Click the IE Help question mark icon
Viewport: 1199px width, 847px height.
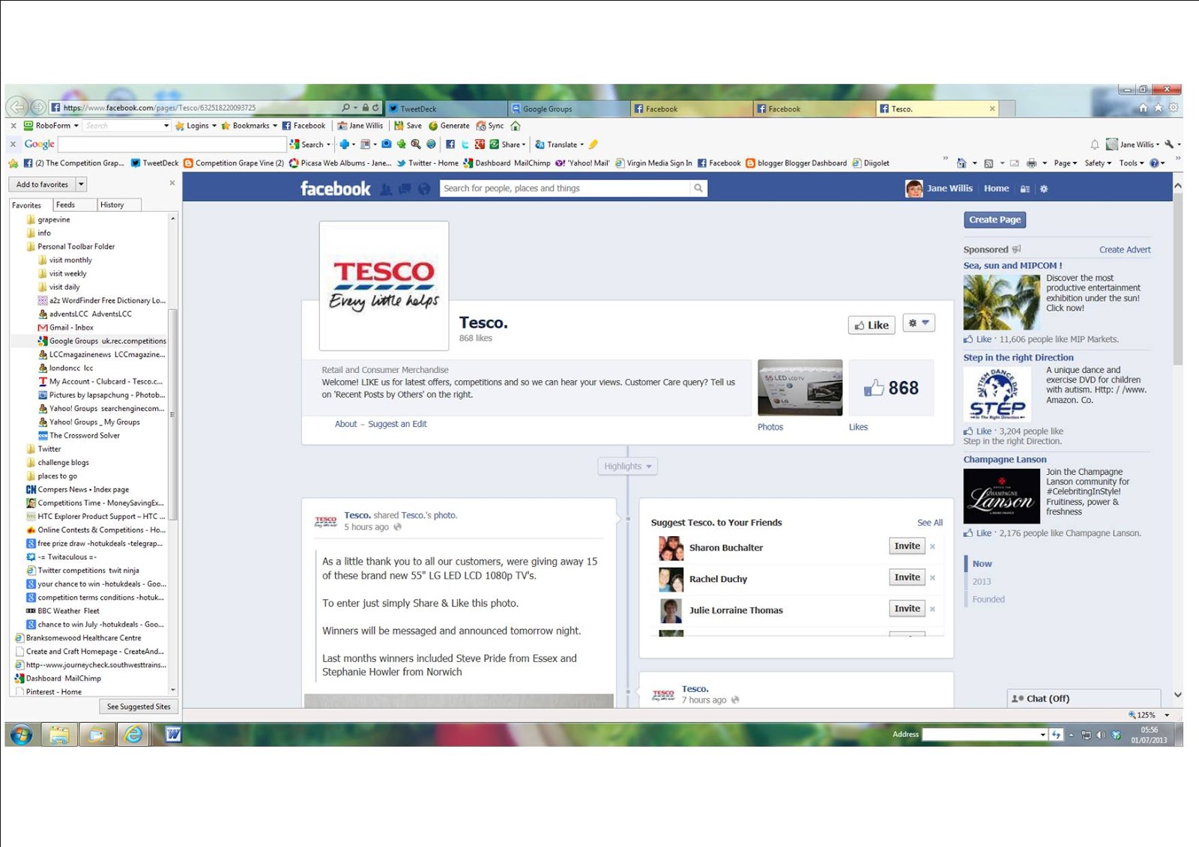click(x=1154, y=163)
